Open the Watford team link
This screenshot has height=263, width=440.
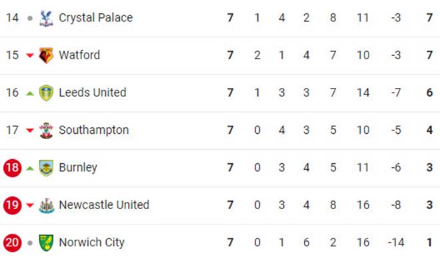79,55
